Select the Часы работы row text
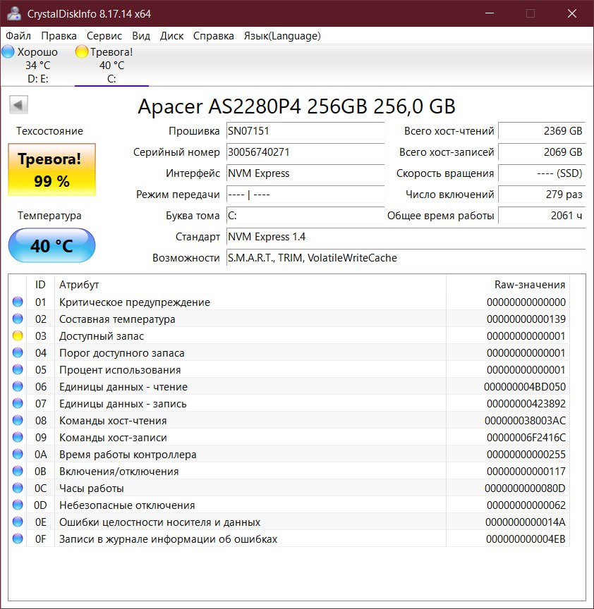Viewport: 594px width, 609px height. click(x=91, y=488)
